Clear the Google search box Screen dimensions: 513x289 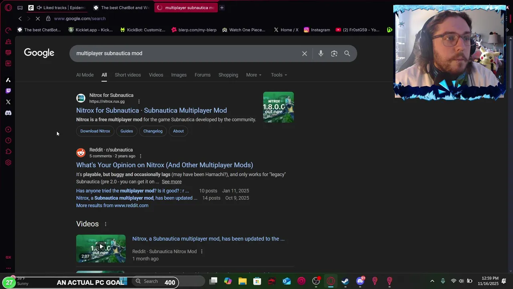coord(305,53)
